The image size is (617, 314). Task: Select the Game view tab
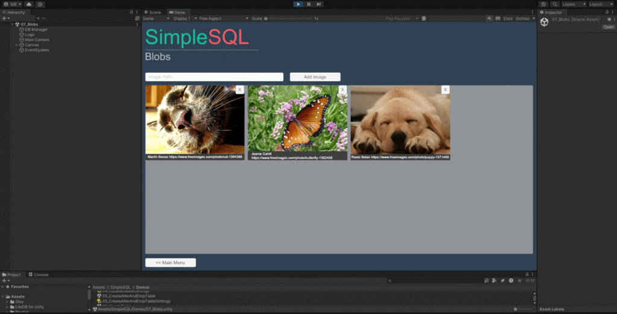[x=178, y=12]
